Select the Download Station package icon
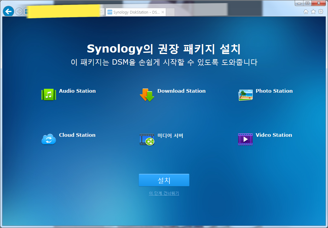This screenshot has width=328, height=228. pos(147,94)
